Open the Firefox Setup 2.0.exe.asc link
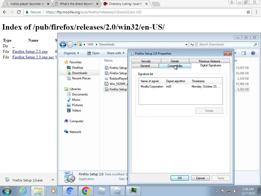This screenshot has height=196, width=261. click(33, 57)
